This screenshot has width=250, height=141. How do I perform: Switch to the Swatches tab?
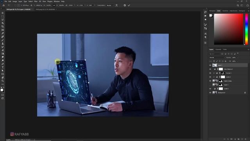tap(225, 11)
